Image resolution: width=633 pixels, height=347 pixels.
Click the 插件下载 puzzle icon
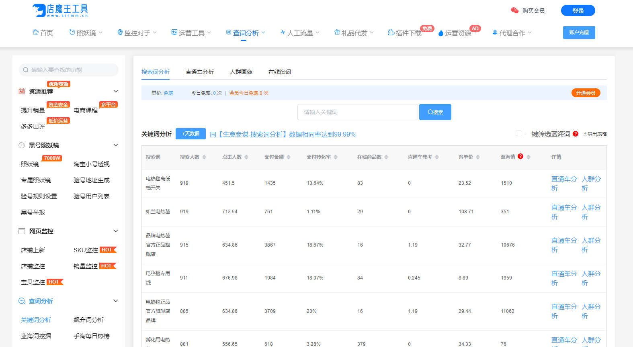391,33
